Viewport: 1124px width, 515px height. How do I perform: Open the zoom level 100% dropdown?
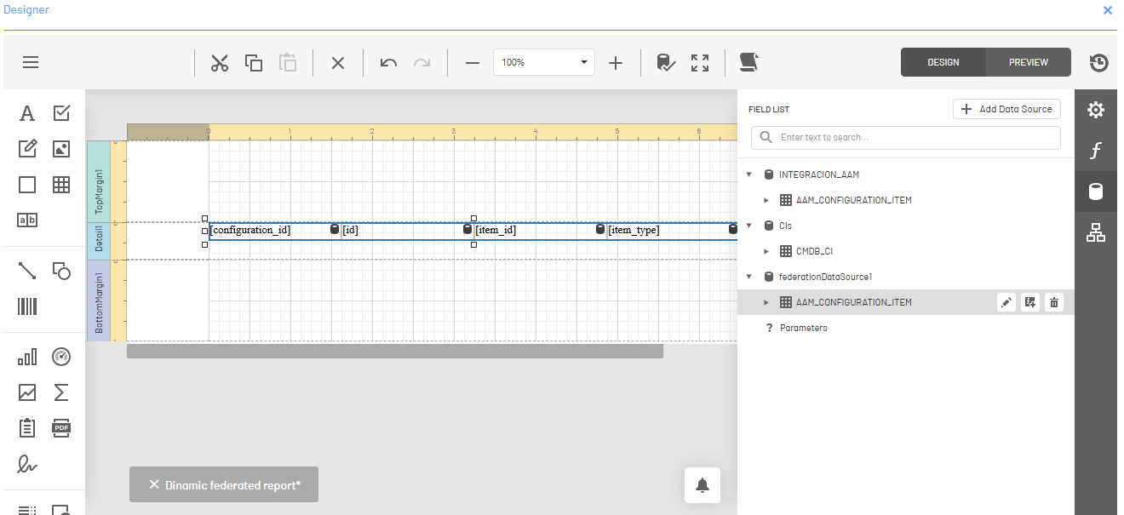point(584,62)
